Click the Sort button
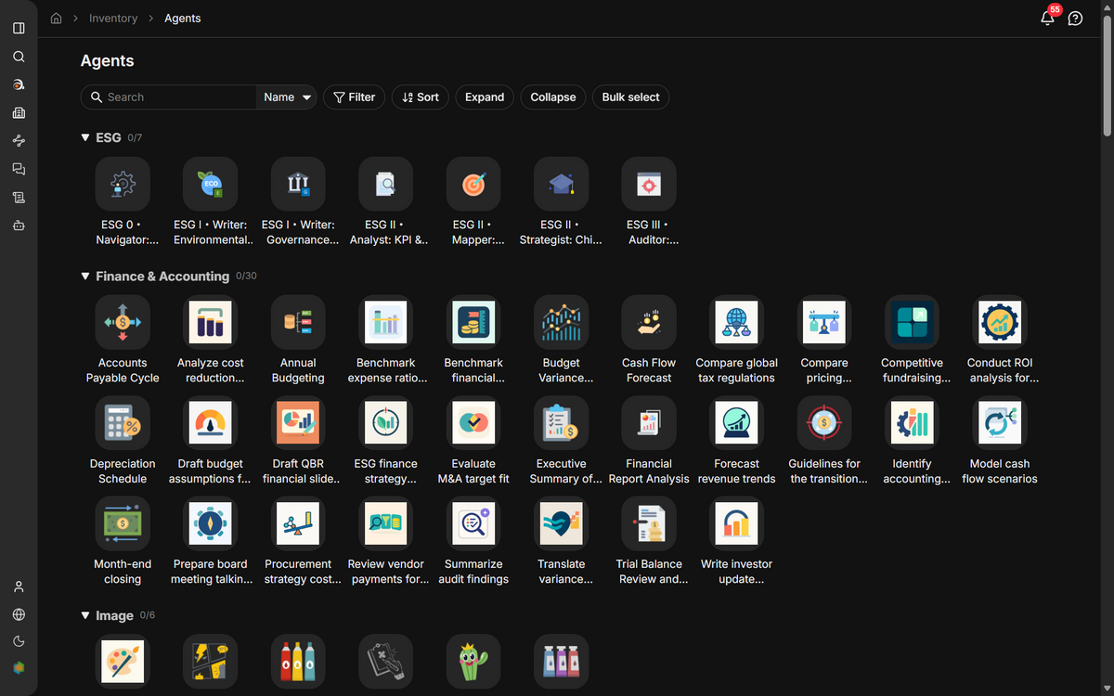The width and height of the screenshot is (1114, 696). pos(421,97)
